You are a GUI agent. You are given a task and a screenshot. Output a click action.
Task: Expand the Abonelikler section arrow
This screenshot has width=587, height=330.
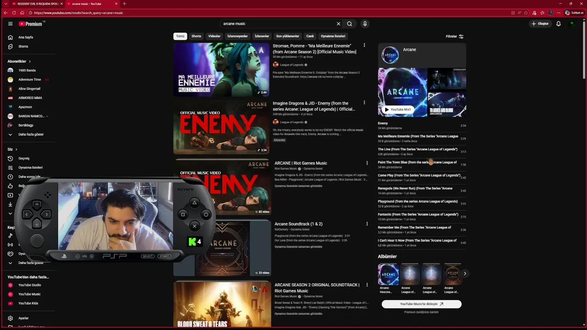30,61
